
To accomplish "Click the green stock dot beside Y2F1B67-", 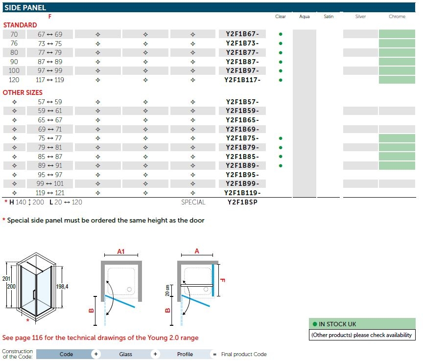I will pyautogui.click(x=281, y=34).
